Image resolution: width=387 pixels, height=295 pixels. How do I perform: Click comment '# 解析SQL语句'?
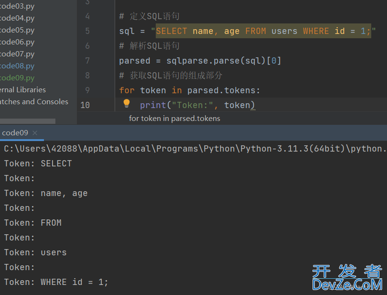pos(150,46)
